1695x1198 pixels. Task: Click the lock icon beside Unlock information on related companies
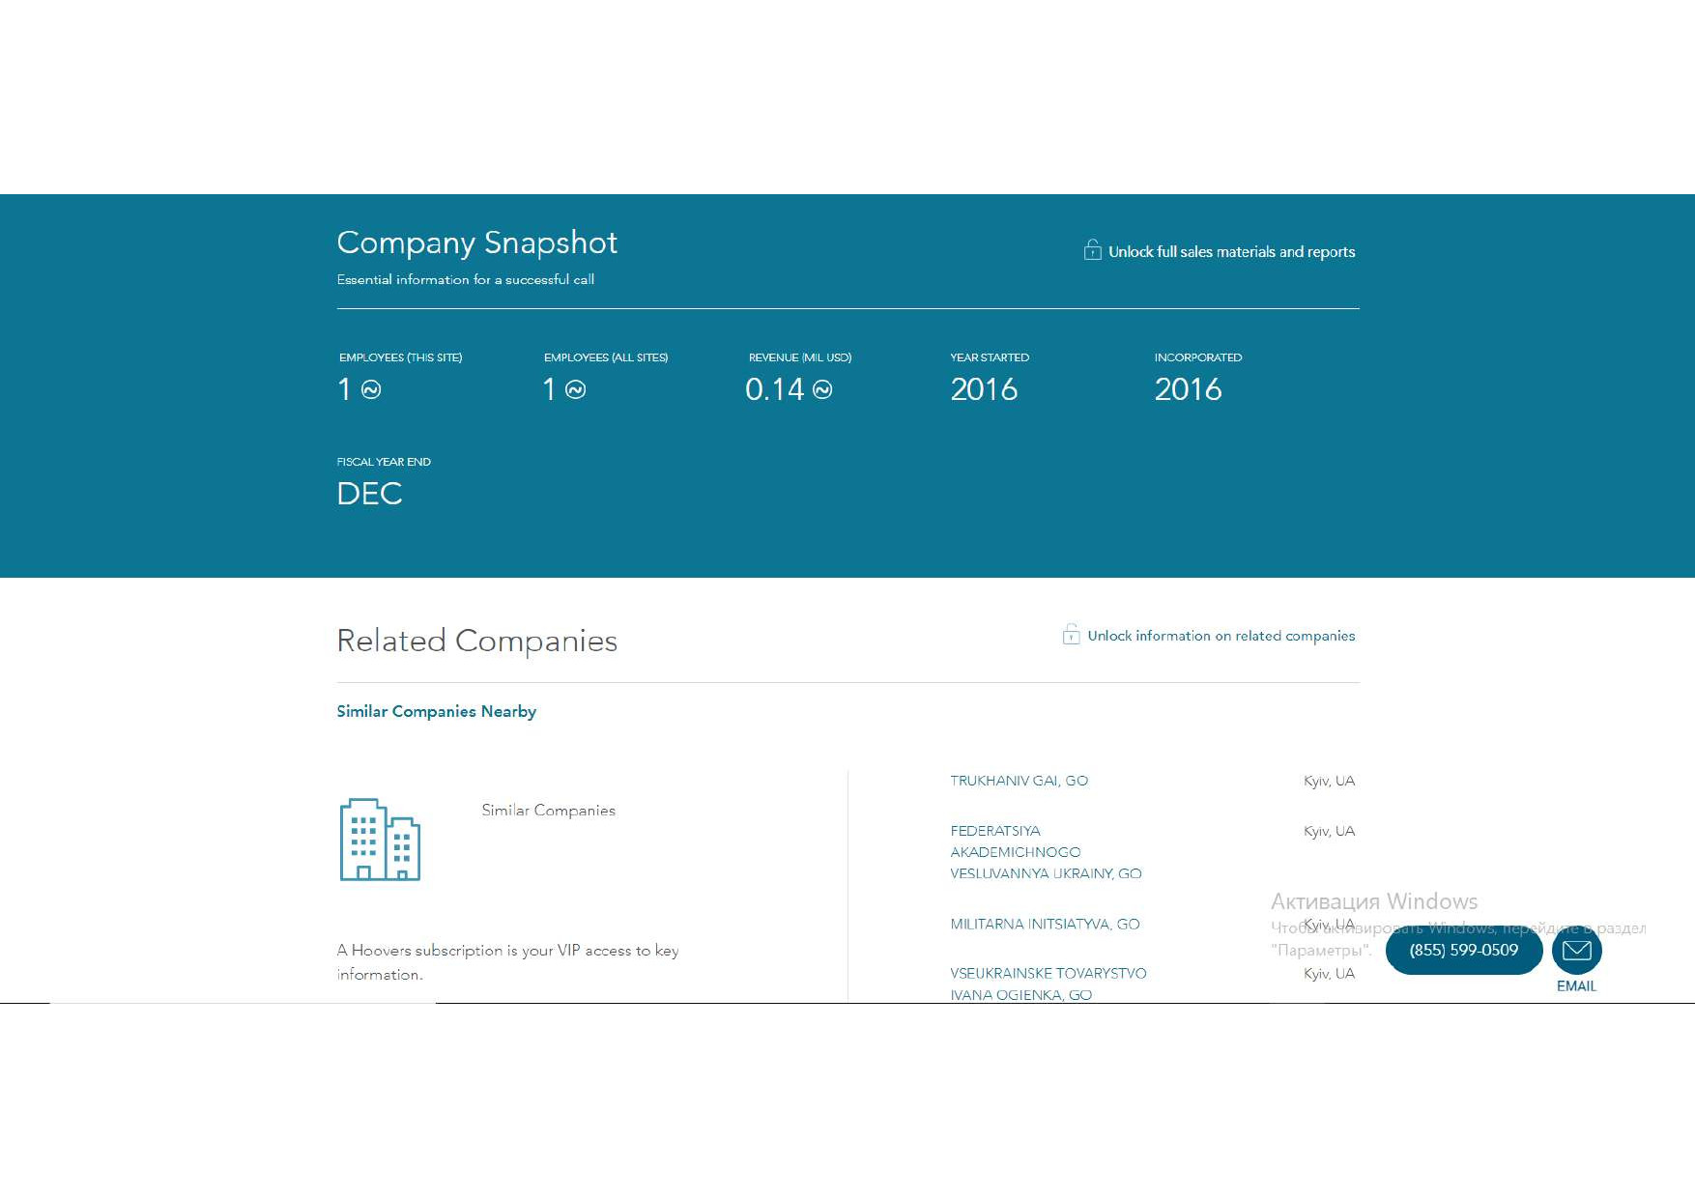pyautogui.click(x=1071, y=634)
